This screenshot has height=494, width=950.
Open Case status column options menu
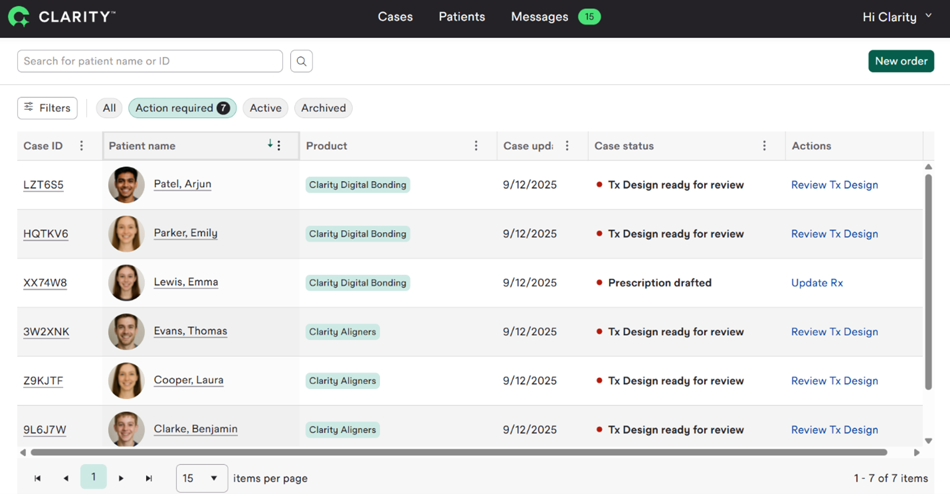764,146
